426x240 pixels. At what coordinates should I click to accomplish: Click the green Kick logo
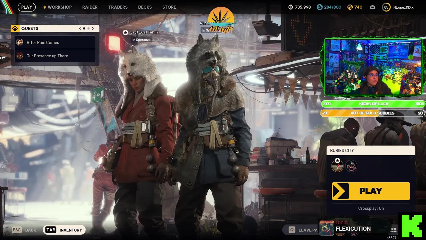click(x=412, y=226)
